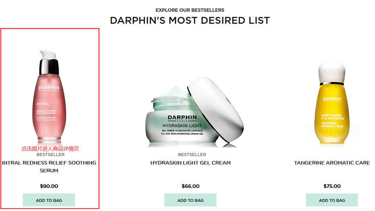Click Quick View overlay on Tangerine bottle
The height and width of the screenshot is (211, 375).
(x=332, y=132)
